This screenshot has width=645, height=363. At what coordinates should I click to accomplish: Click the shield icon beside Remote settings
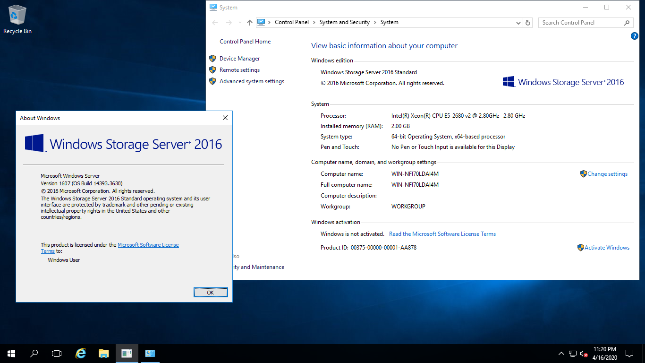[212, 70]
